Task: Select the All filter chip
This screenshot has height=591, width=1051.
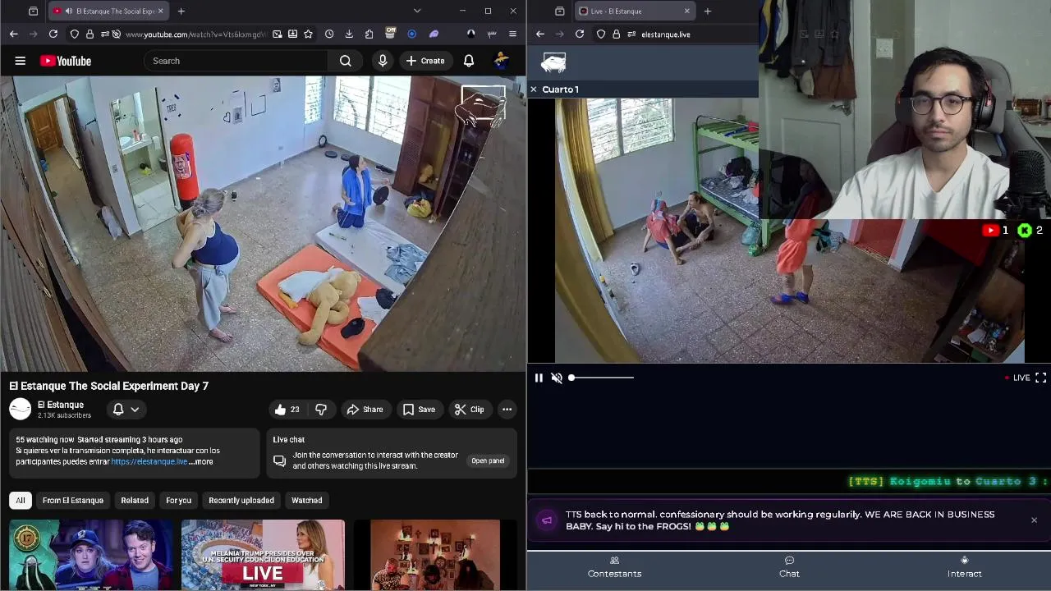Action: click(x=21, y=500)
